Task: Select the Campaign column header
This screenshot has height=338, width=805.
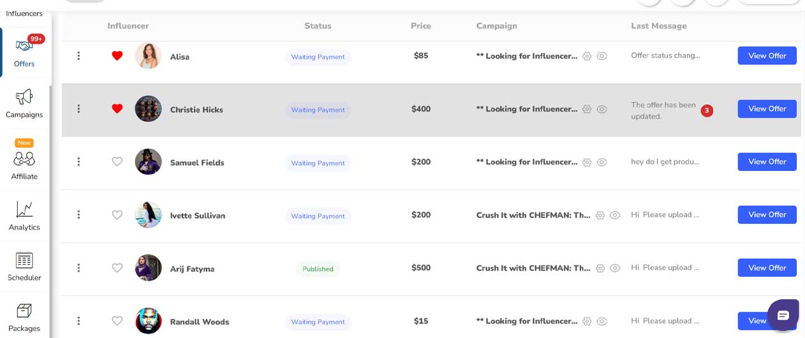Action: (496, 26)
